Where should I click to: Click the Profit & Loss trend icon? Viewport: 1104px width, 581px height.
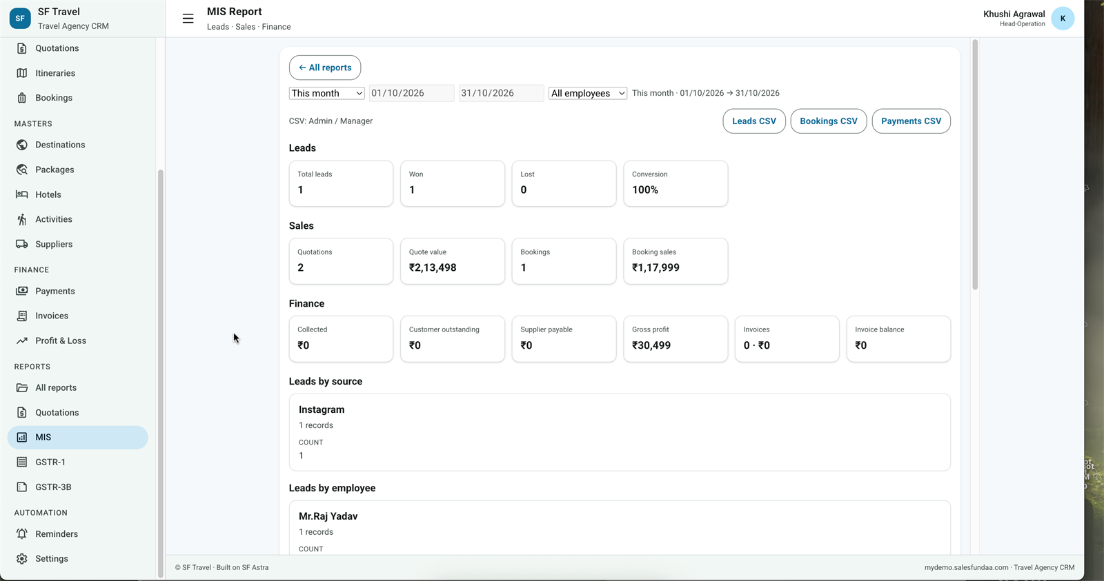(22, 340)
